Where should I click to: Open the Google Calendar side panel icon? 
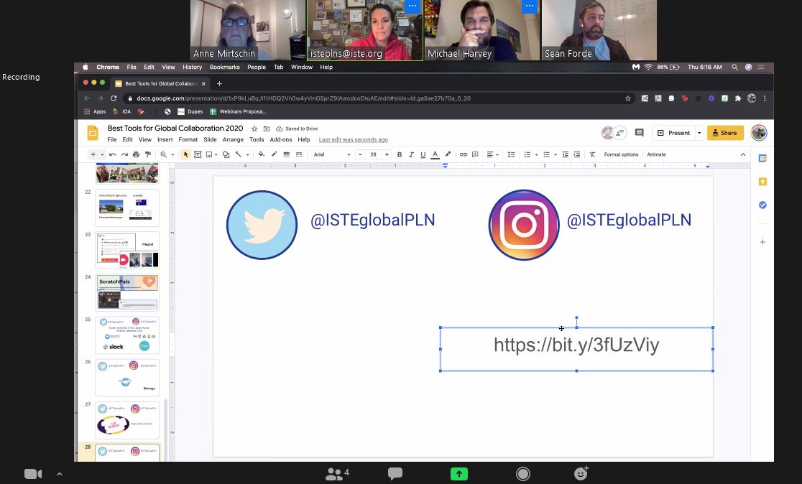coord(762,159)
